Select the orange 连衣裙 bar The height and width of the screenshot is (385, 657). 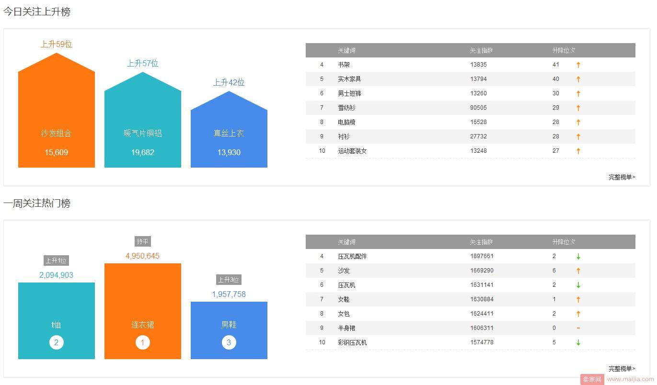point(143,311)
